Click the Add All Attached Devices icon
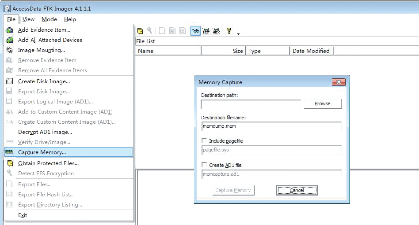Image resolution: width=419 pixels, height=225 pixels. (10, 40)
